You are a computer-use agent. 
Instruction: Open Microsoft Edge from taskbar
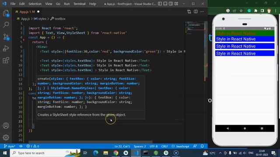(96, 153)
